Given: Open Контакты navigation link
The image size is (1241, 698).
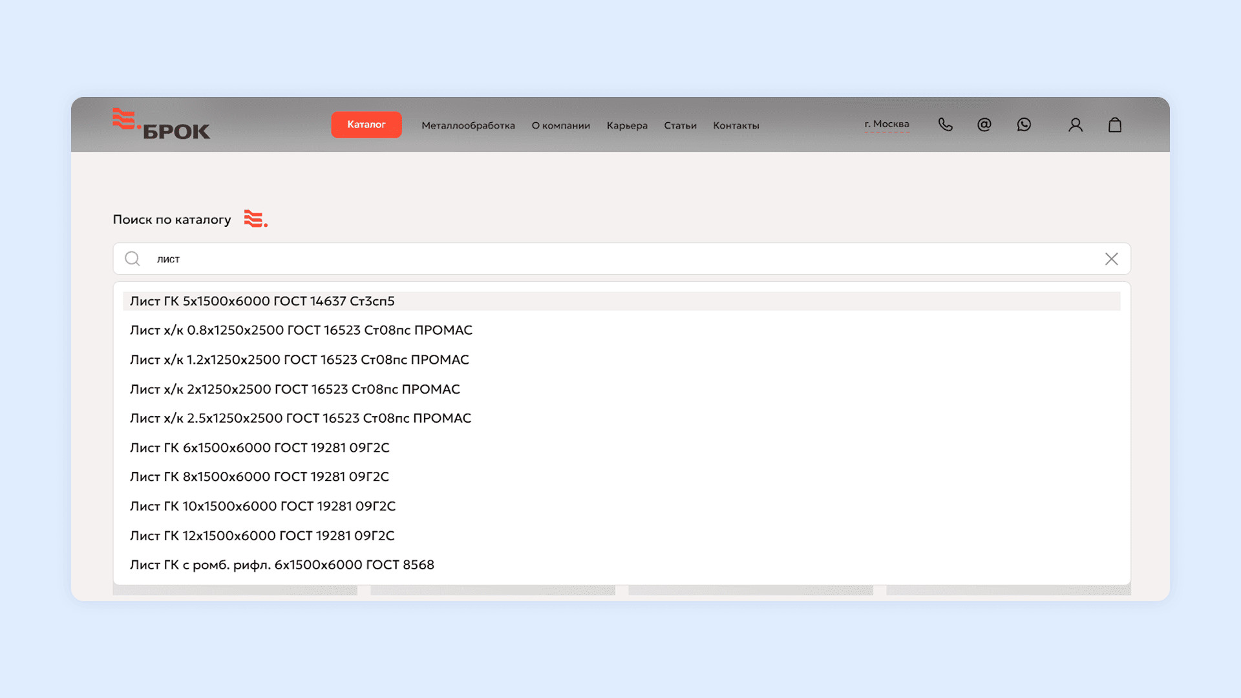Looking at the screenshot, I should 736,125.
